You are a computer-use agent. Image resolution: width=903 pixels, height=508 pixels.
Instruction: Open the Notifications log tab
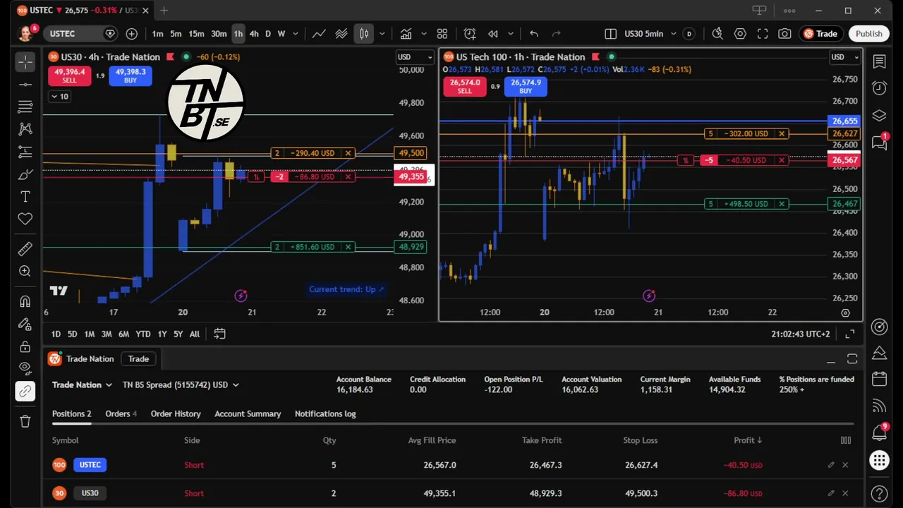pos(325,414)
